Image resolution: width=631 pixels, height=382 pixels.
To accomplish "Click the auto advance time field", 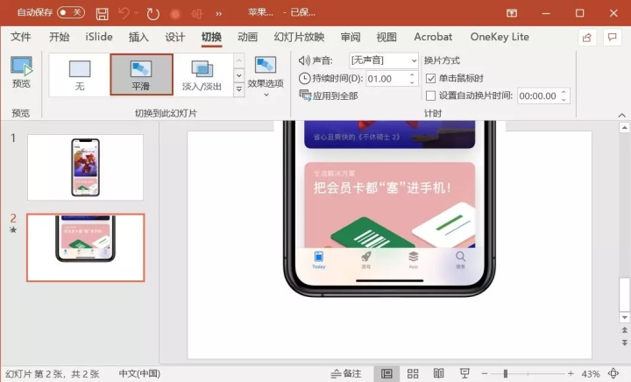I will [x=538, y=96].
